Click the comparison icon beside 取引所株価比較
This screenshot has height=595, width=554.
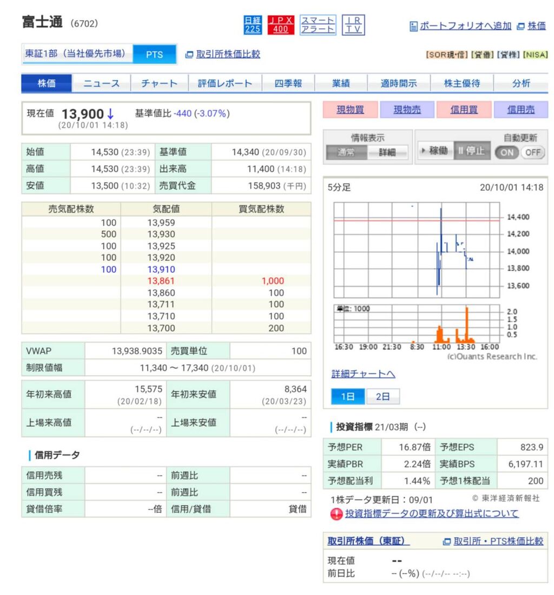point(189,55)
